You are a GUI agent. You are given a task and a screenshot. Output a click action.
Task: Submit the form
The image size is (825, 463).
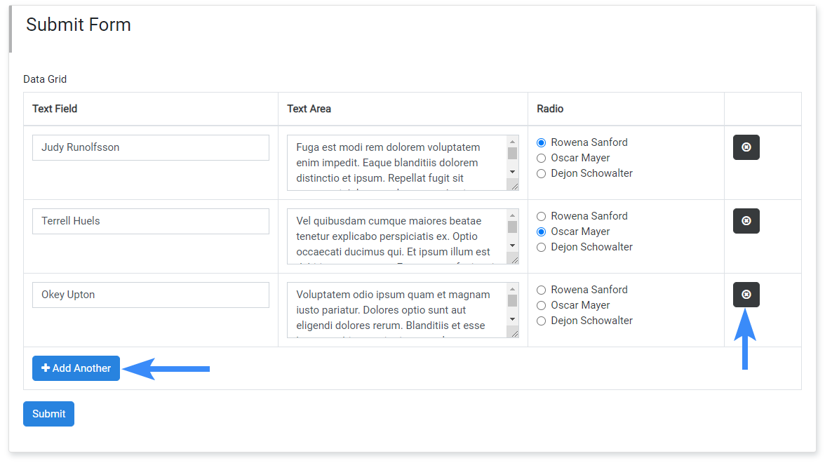tap(48, 414)
